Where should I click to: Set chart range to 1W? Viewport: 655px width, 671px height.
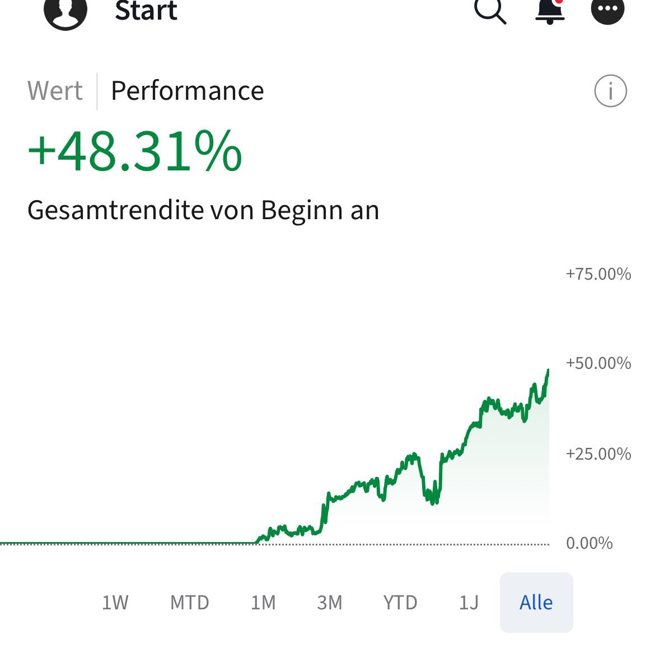[115, 603]
